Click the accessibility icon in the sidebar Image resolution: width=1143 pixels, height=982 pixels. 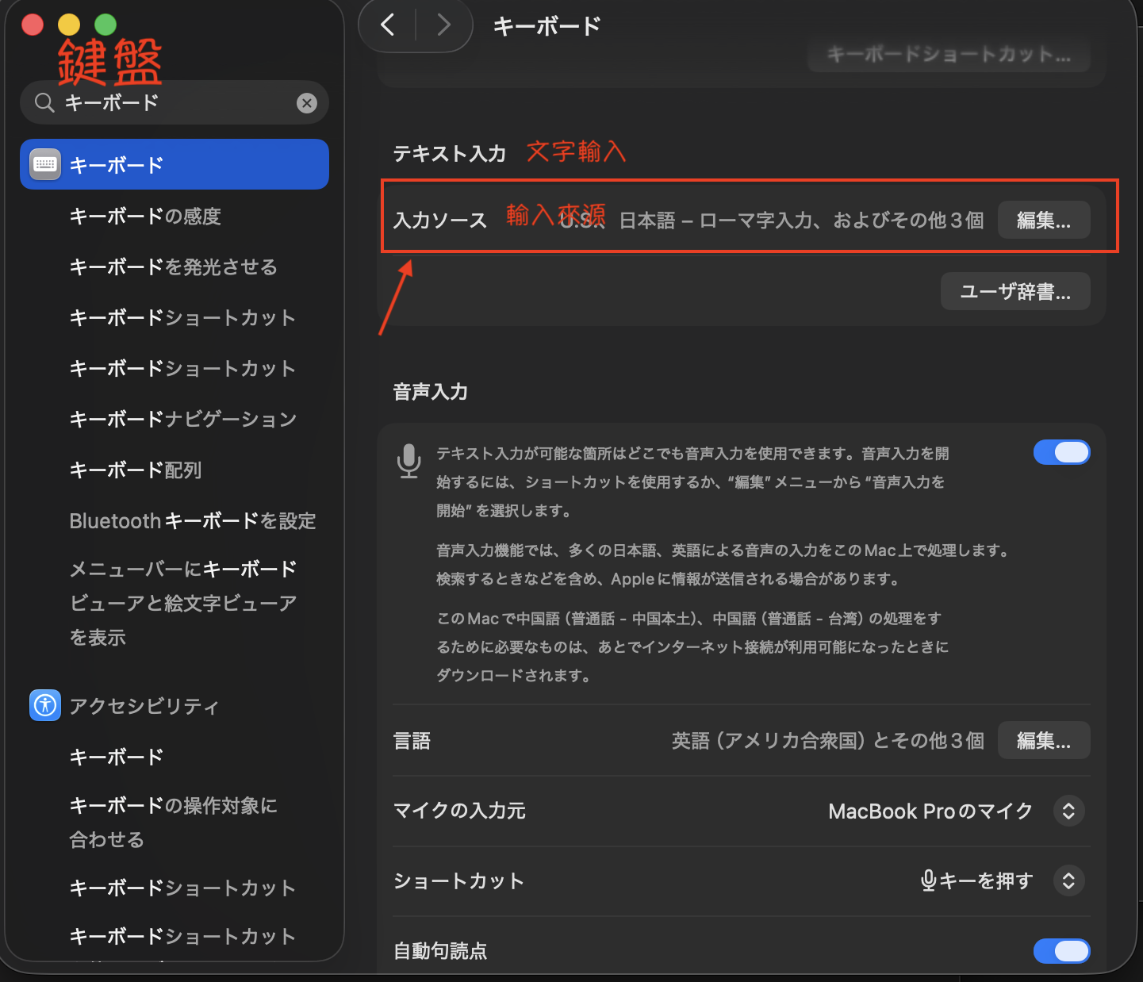point(44,705)
